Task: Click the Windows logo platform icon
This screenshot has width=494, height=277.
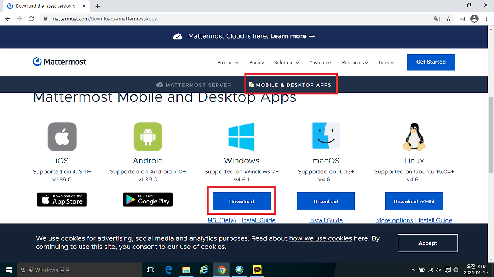Action: (241, 136)
